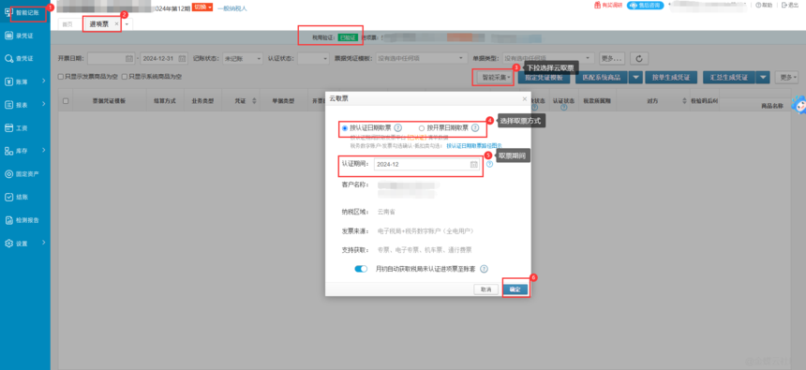Click the 汇总生成凭证 button

tap(728, 78)
